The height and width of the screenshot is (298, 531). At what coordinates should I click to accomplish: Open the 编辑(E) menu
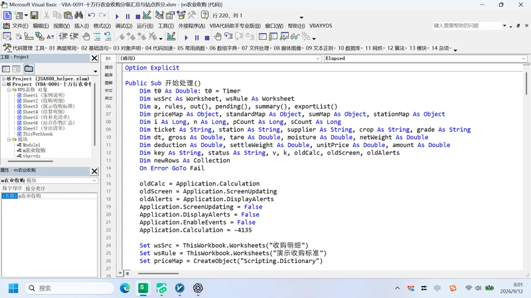click(x=40, y=26)
